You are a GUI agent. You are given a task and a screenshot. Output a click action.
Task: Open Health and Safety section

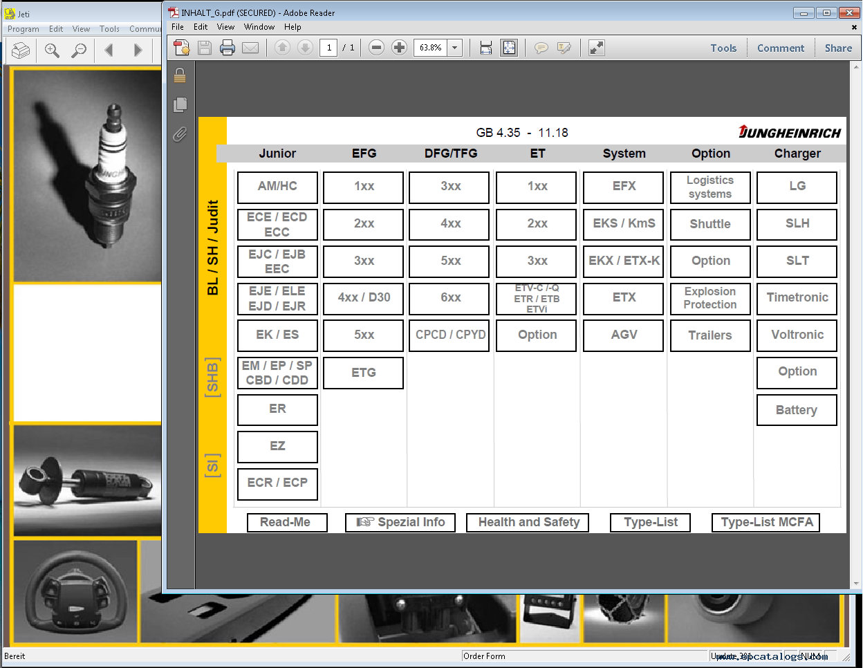click(528, 522)
